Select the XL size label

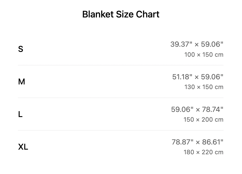pos(23,147)
